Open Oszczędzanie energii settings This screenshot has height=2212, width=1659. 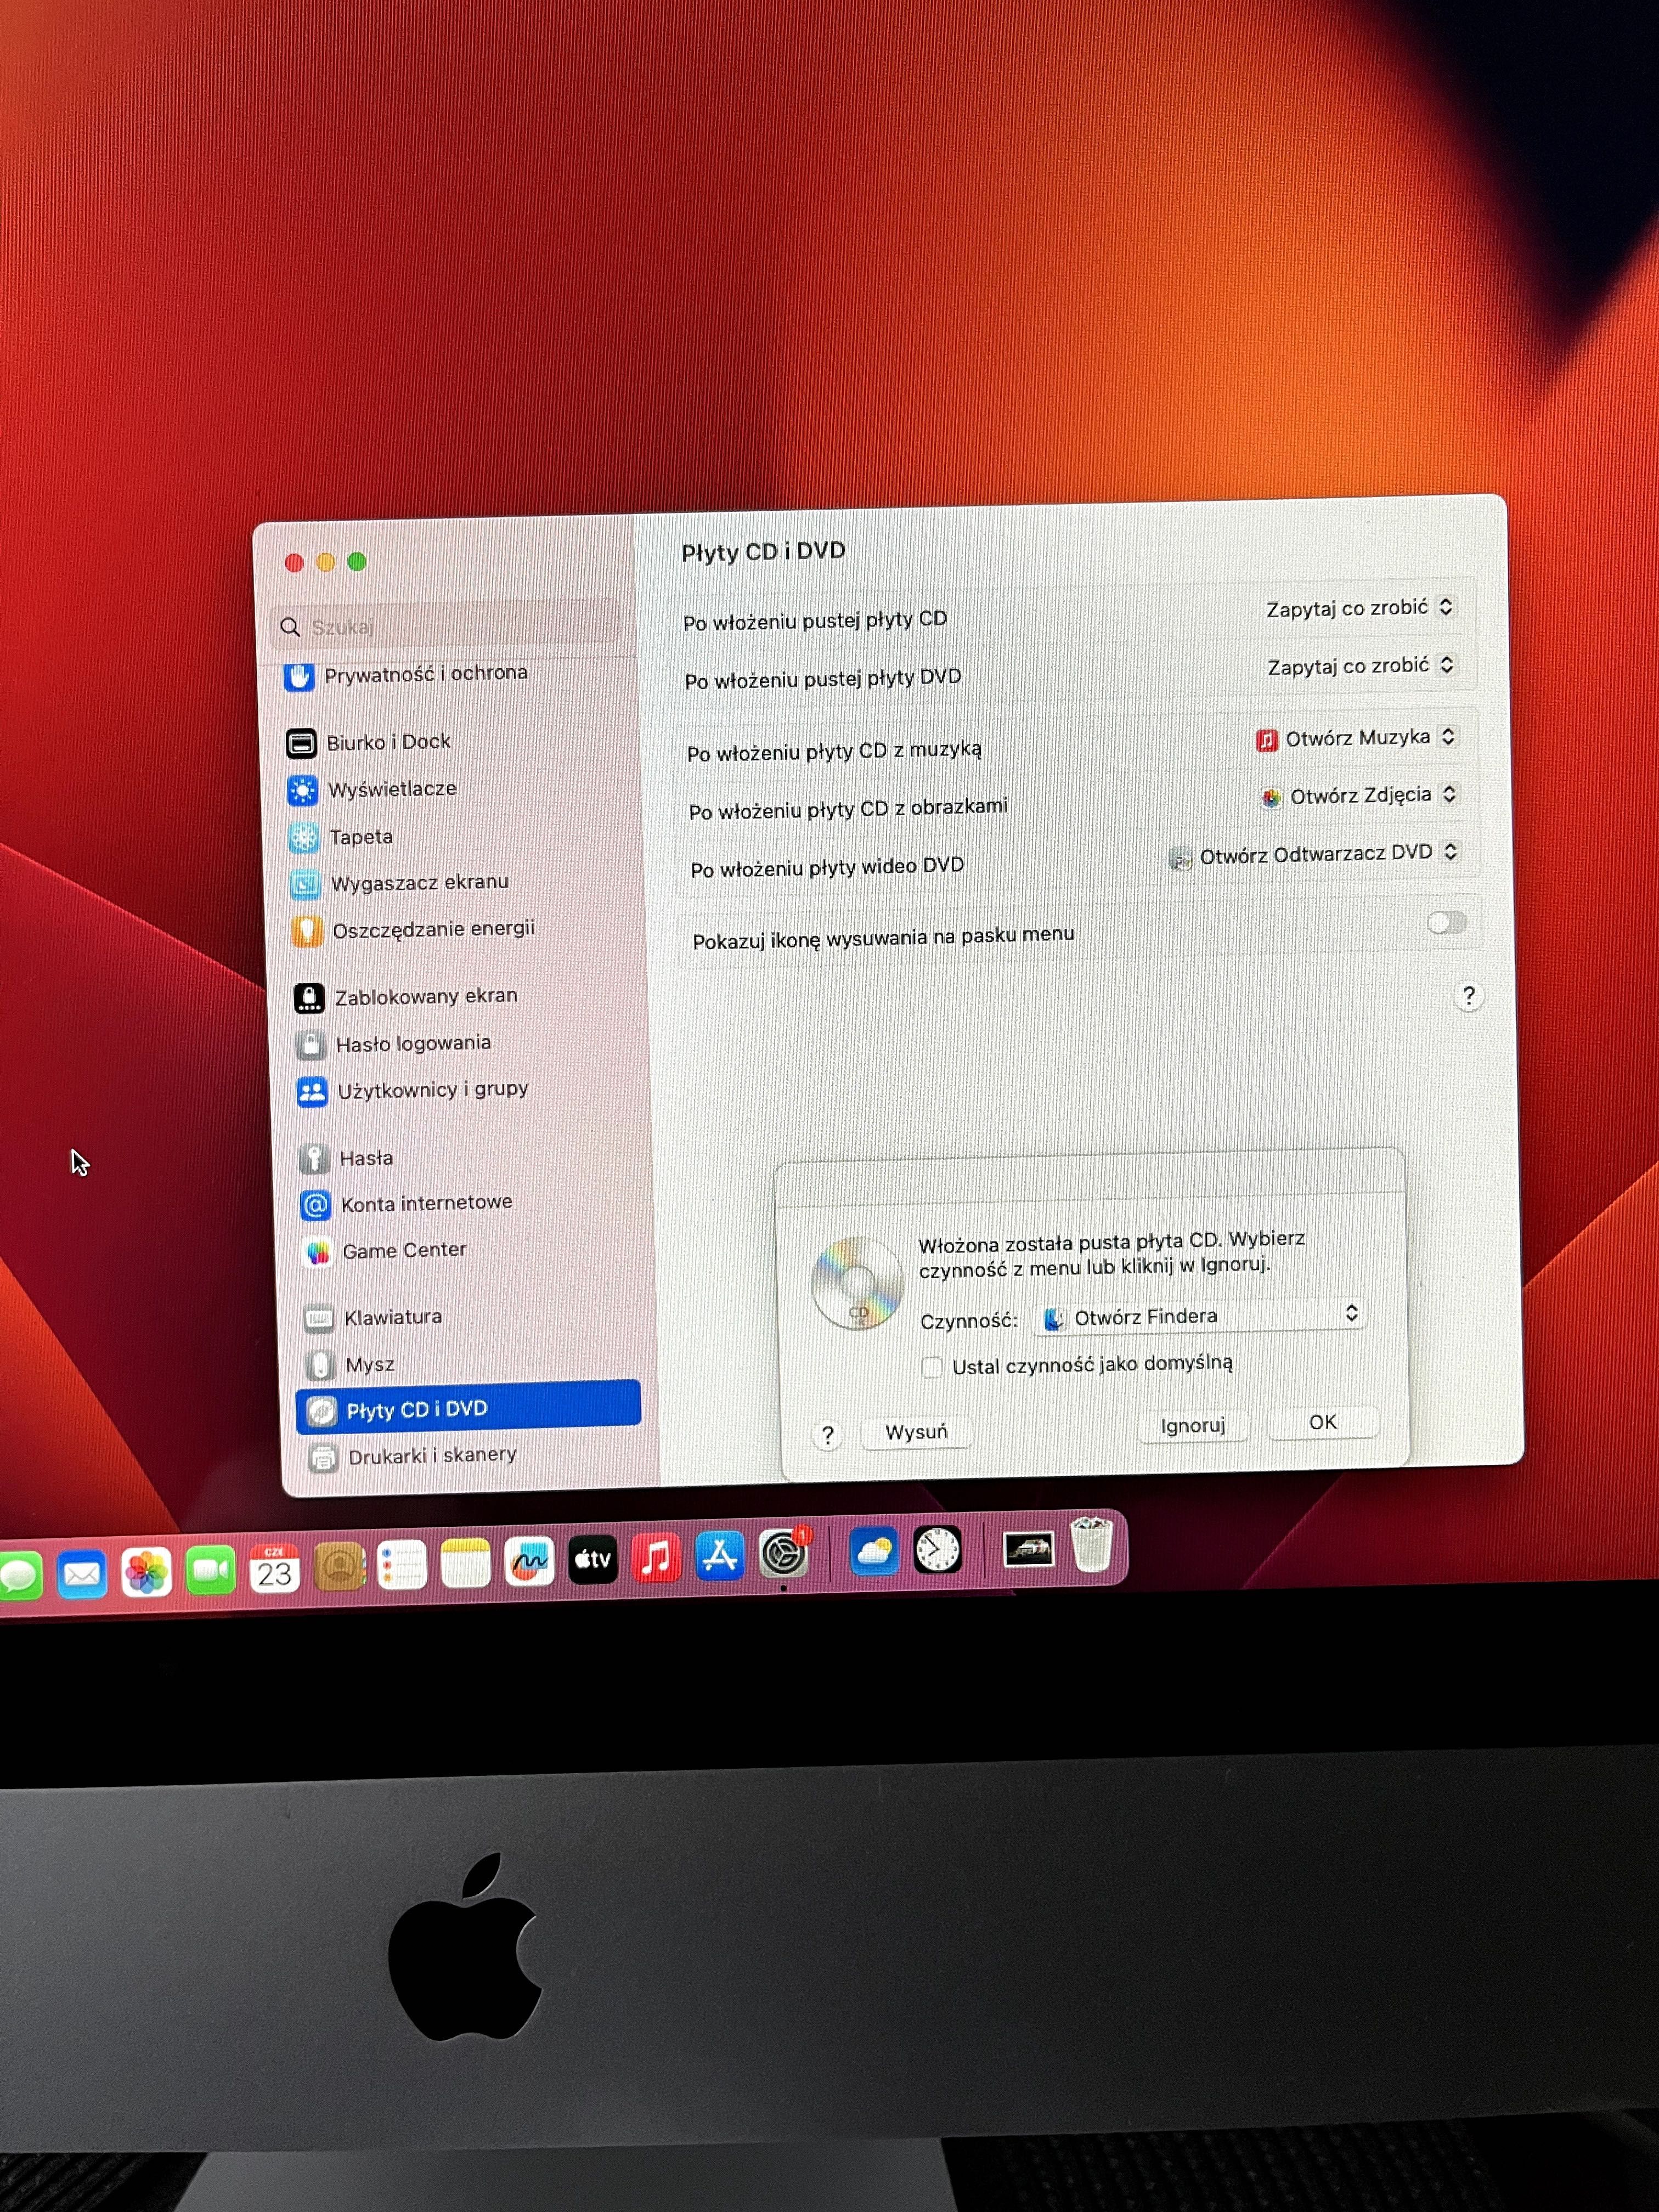pos(413,930)
